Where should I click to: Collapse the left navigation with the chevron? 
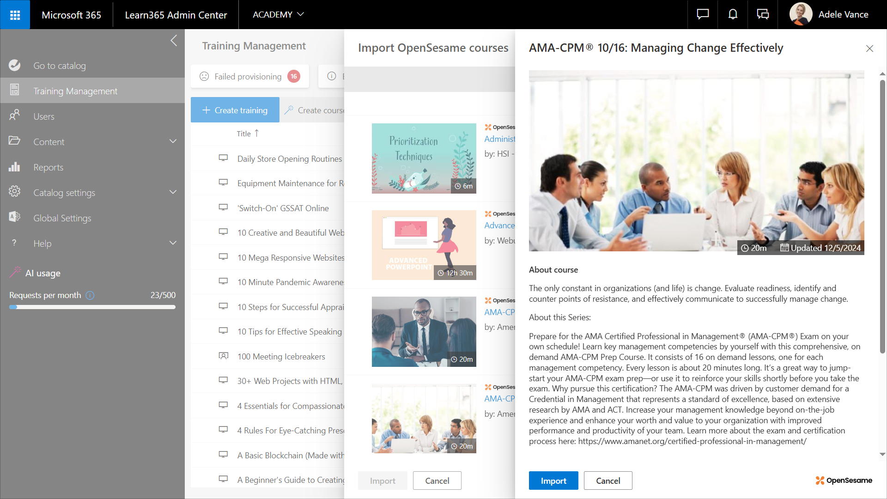coord(174,41)
